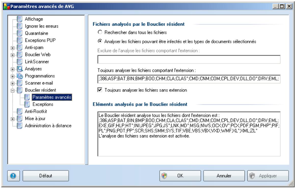296x188 pixels.
Task: Select Scanner e-mail label in the tree
Action: click(39, 83)
